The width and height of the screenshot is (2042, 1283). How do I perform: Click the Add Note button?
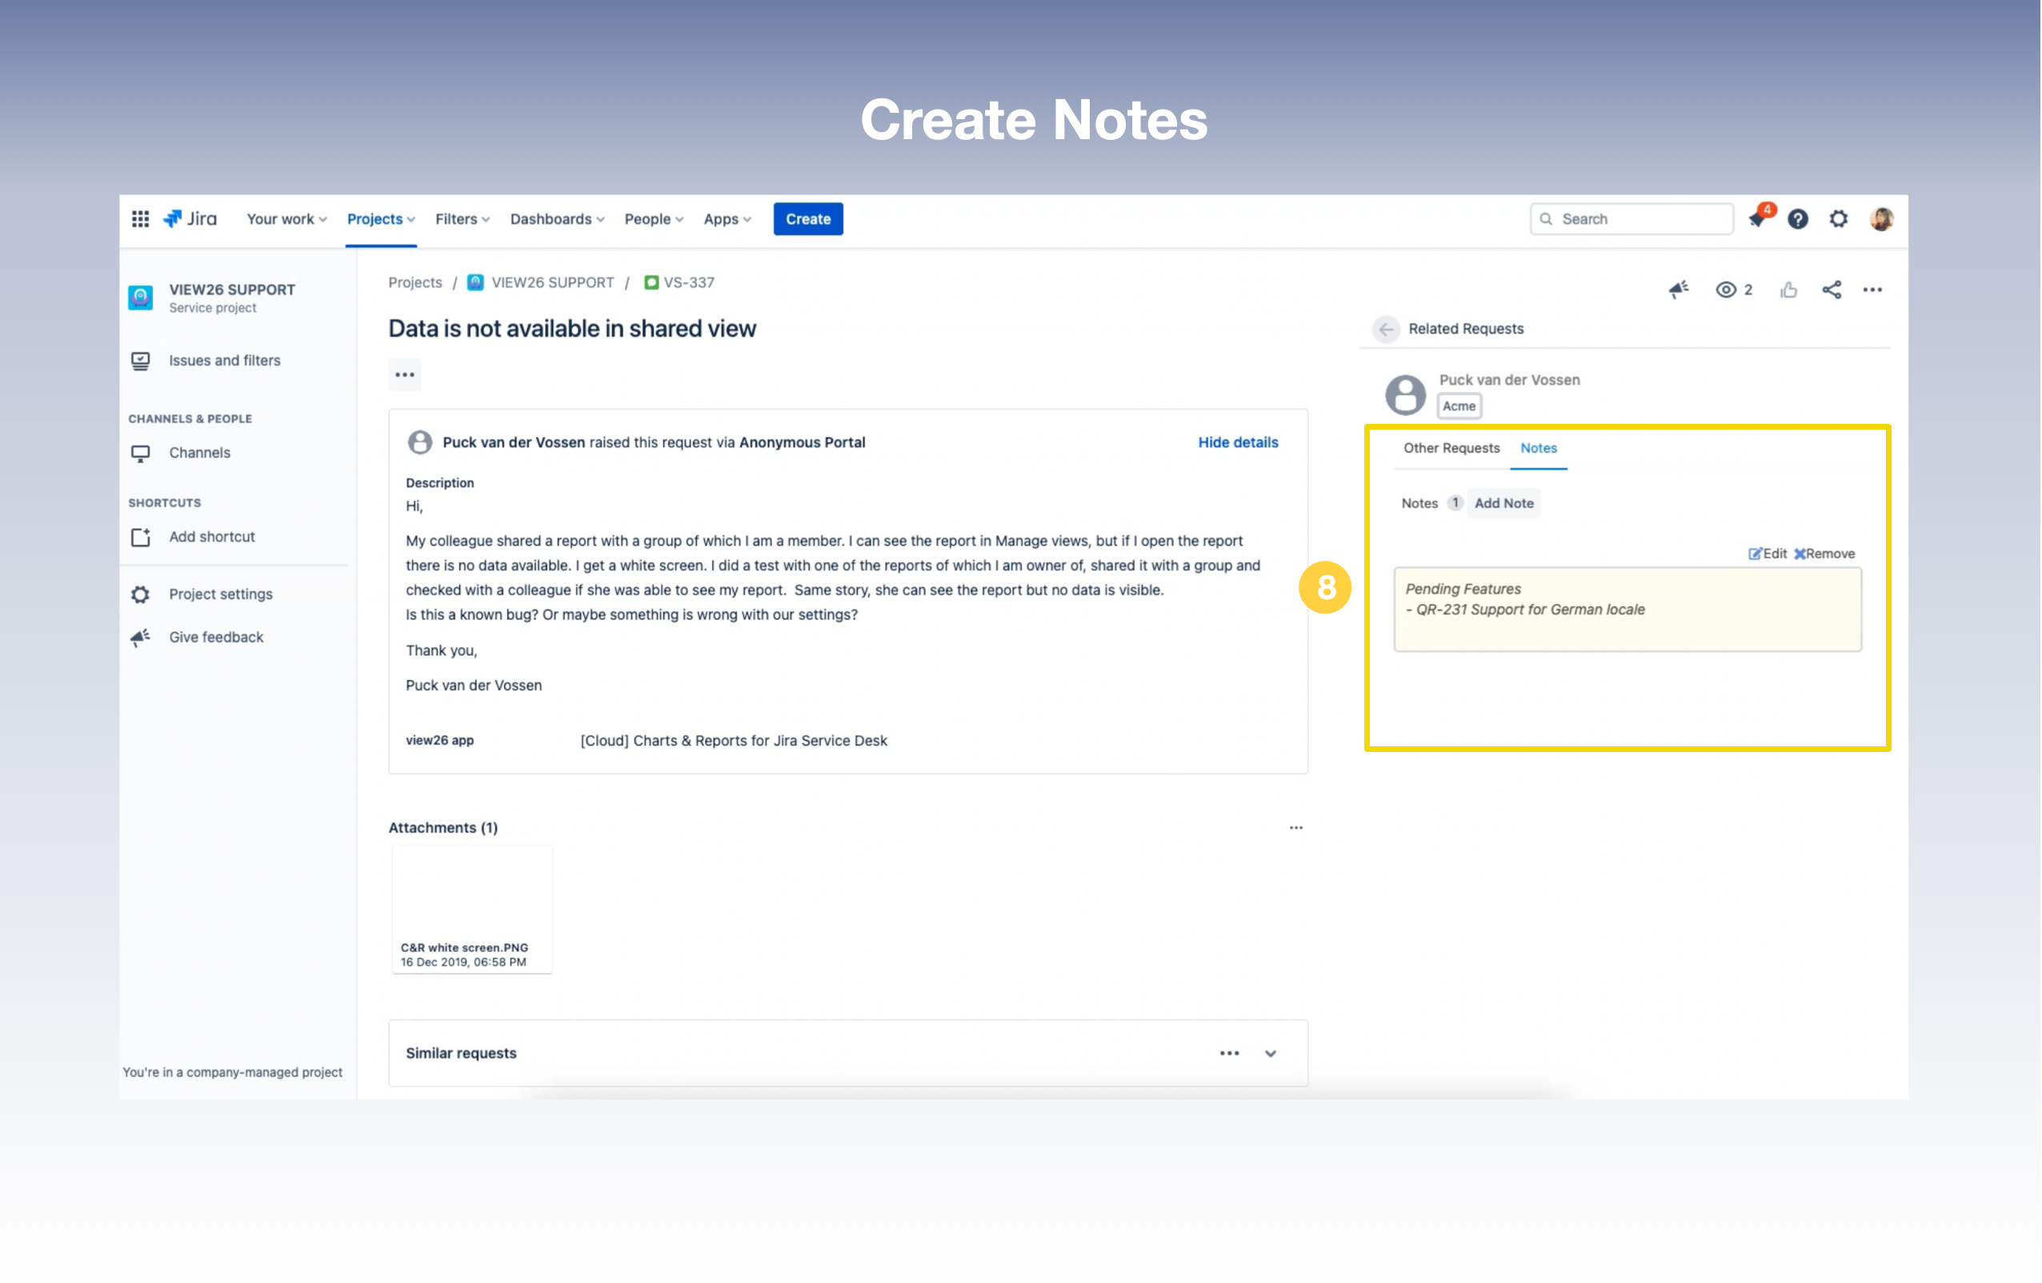tap(1503, 503)
